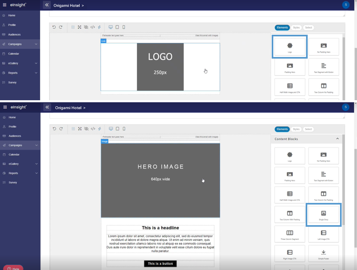Screen dimensions: 357x270
Task: Select the Three Column Segment block
Action: point(289,234)
